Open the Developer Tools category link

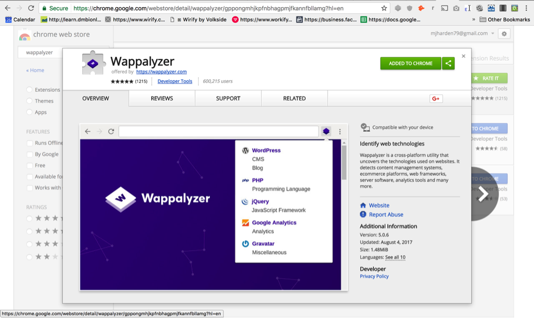175,81
